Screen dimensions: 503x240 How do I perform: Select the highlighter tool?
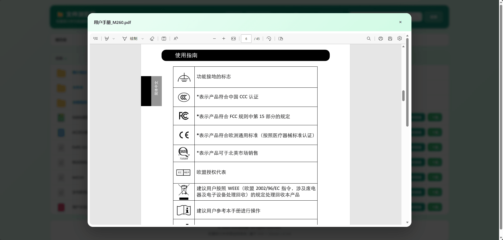tap(107, 39)
